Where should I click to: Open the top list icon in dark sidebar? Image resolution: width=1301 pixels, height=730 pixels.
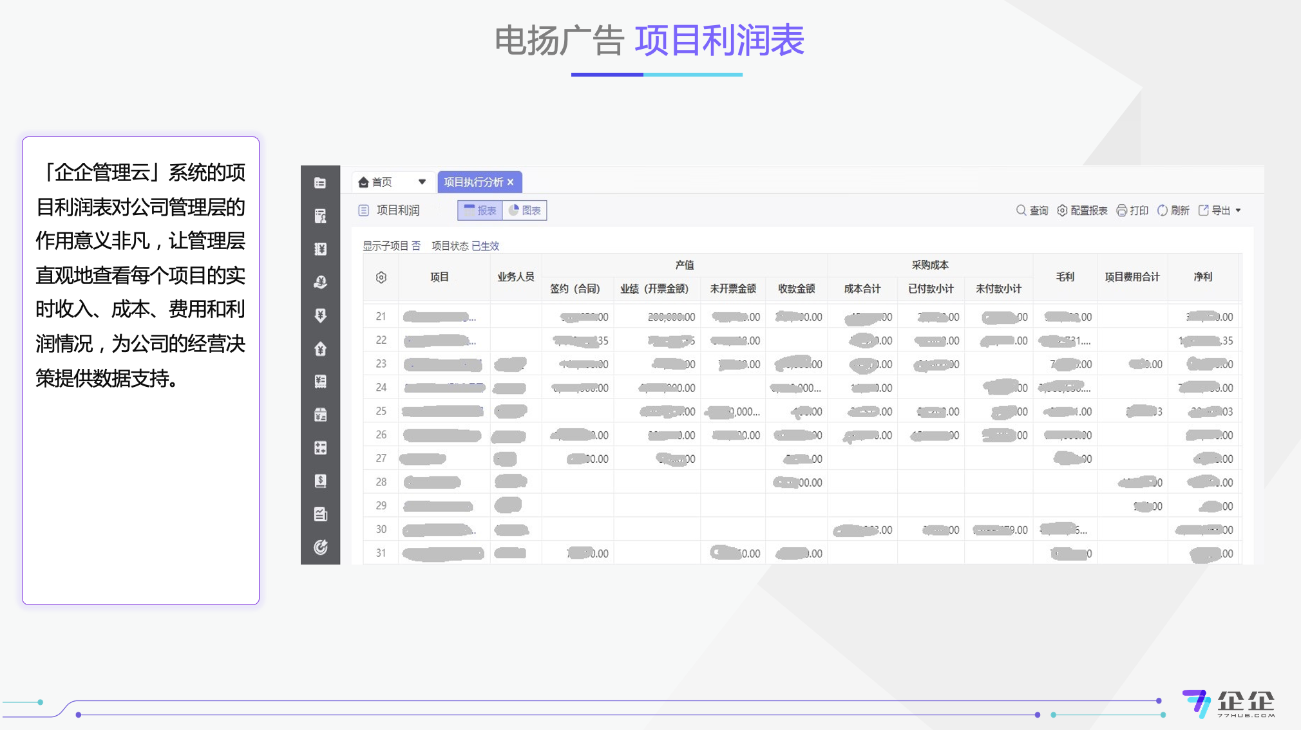pos(320,183)
